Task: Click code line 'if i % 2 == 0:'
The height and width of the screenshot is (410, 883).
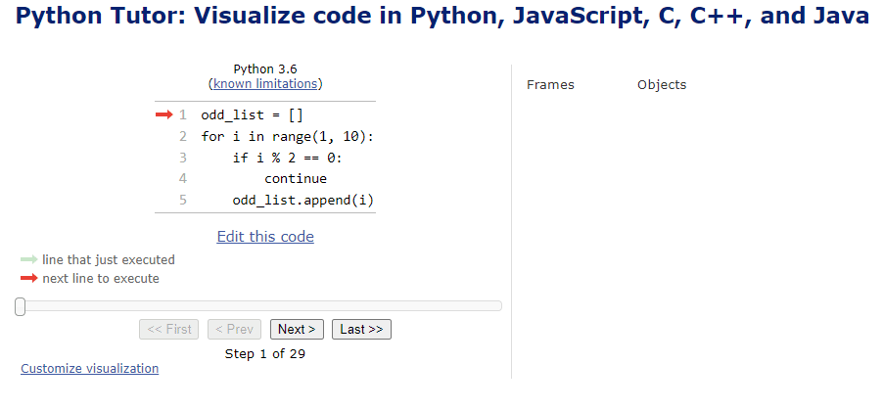Action: coord(287,158)
